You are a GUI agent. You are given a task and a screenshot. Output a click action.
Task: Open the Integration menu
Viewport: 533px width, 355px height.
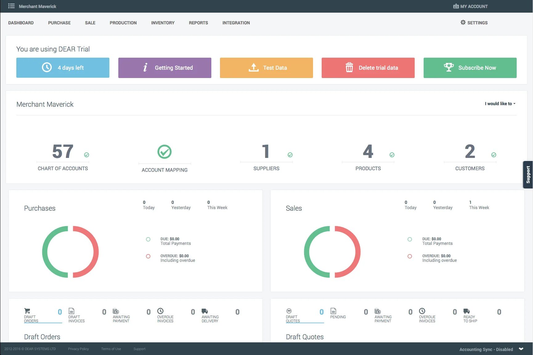236,23
